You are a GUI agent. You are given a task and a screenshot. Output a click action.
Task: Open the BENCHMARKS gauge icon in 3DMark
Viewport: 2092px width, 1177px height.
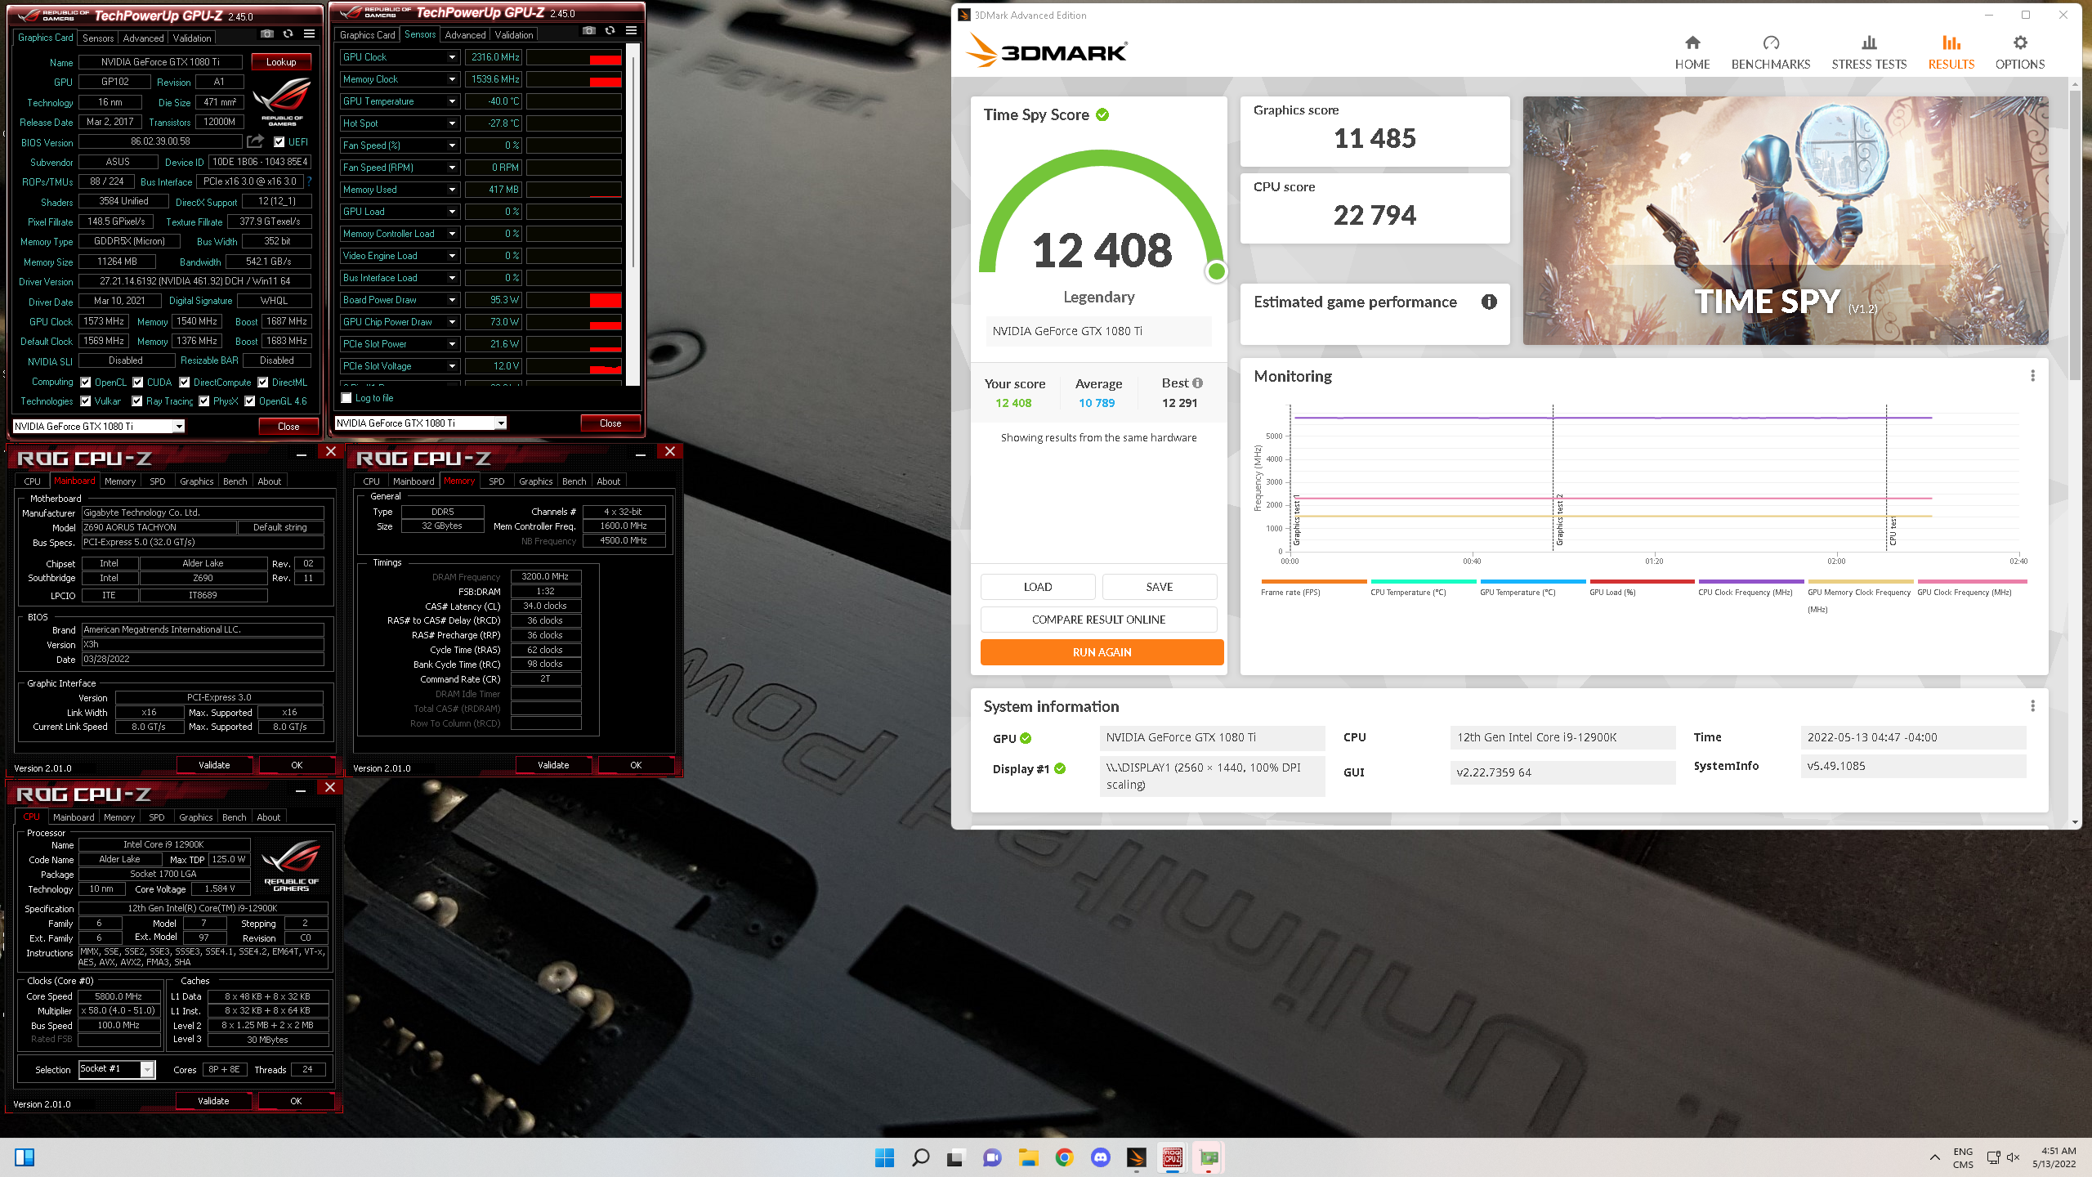[x=1771, y=43]
